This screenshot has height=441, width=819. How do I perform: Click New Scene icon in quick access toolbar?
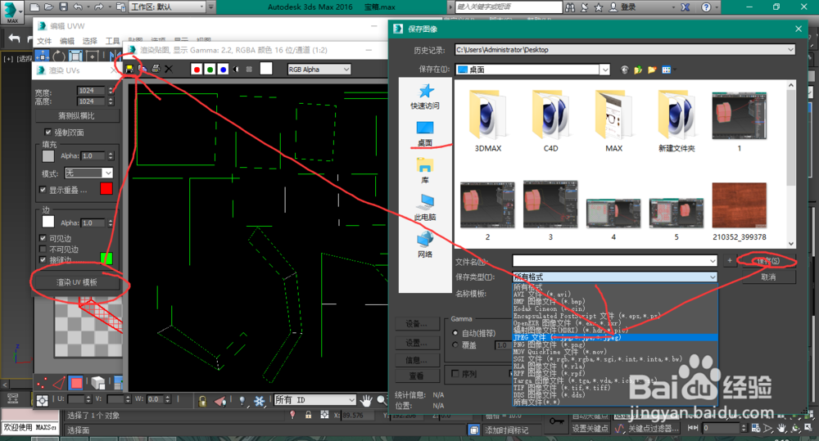[34, 7]
